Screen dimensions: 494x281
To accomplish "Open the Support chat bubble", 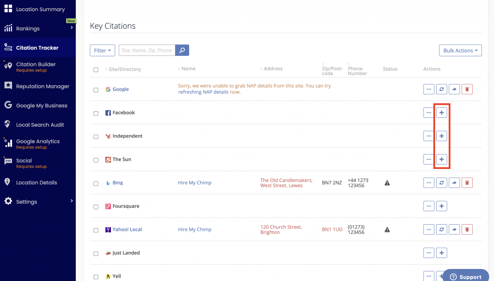I will coord(465,276).
